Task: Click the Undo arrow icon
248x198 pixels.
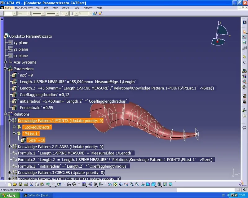Action: [x=47, y=184]
